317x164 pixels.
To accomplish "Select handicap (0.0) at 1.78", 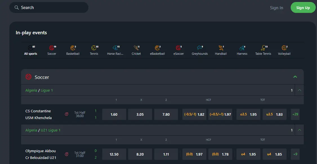I will coord(220,154).
